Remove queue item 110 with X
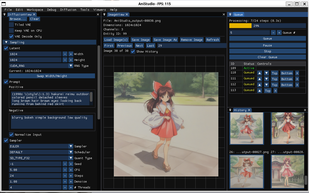 coord(297,73)
